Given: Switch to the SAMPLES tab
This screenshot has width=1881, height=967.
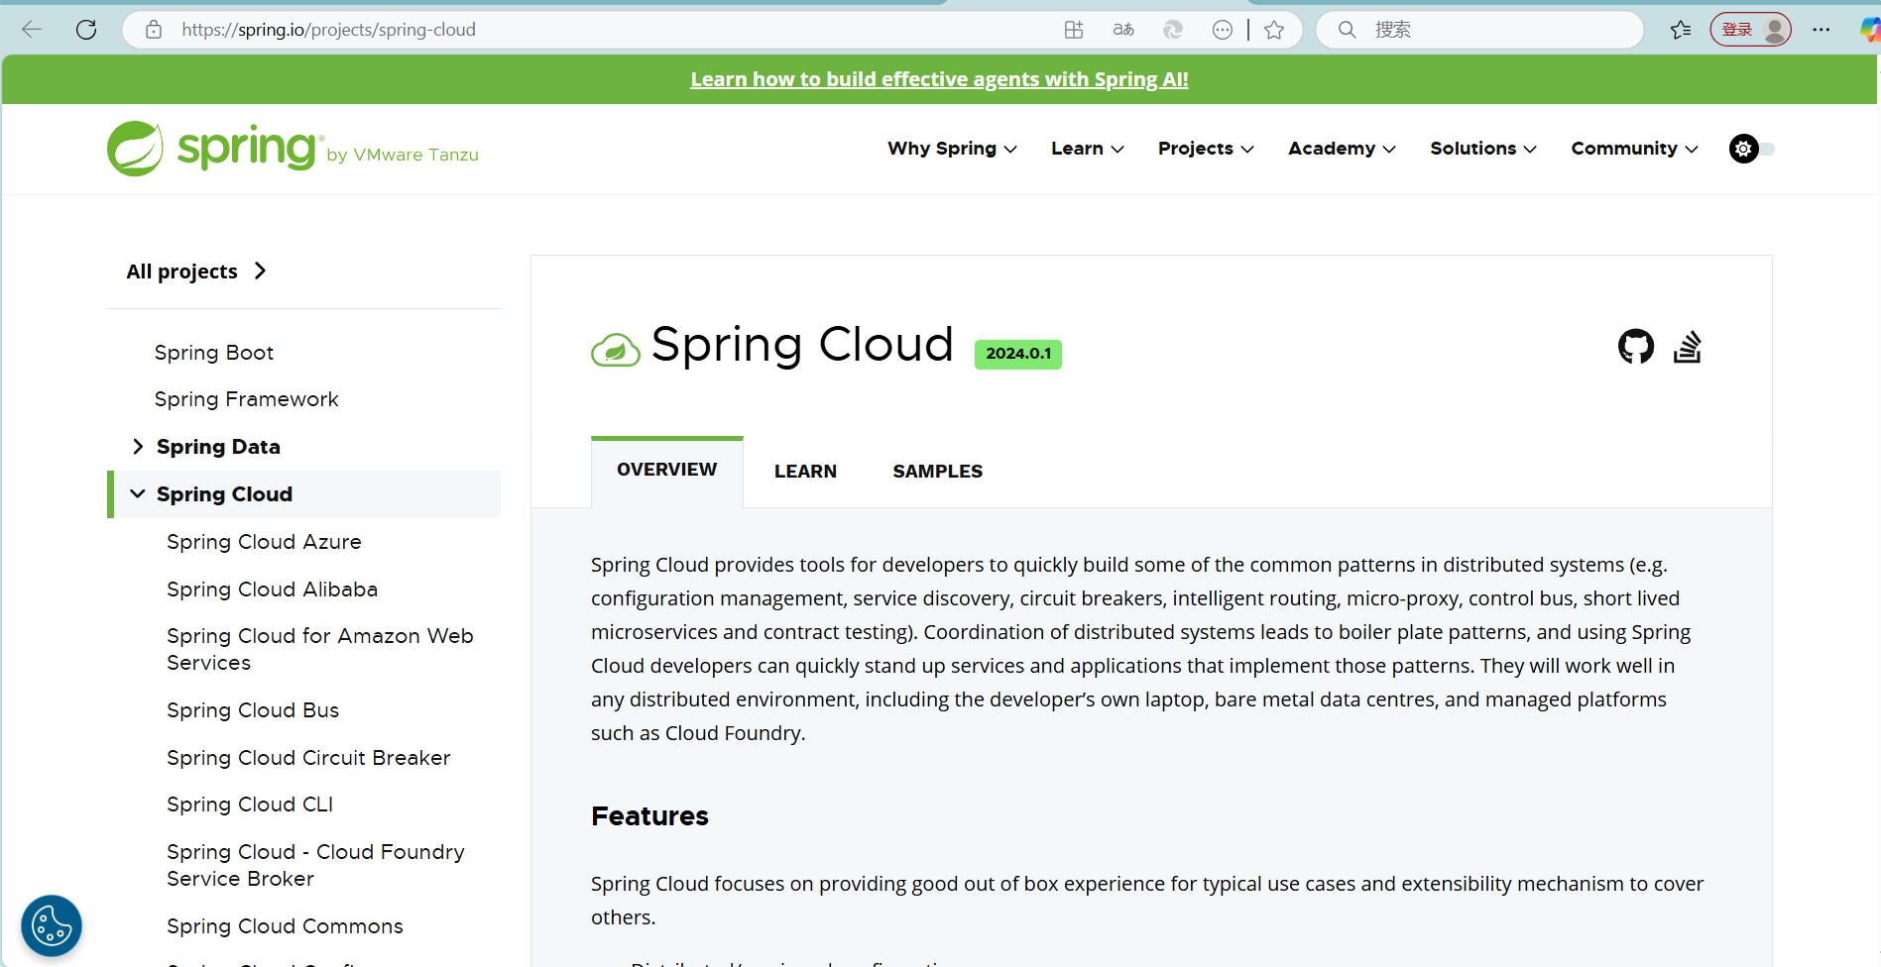Looking at the screenshot, I should 937,472.
